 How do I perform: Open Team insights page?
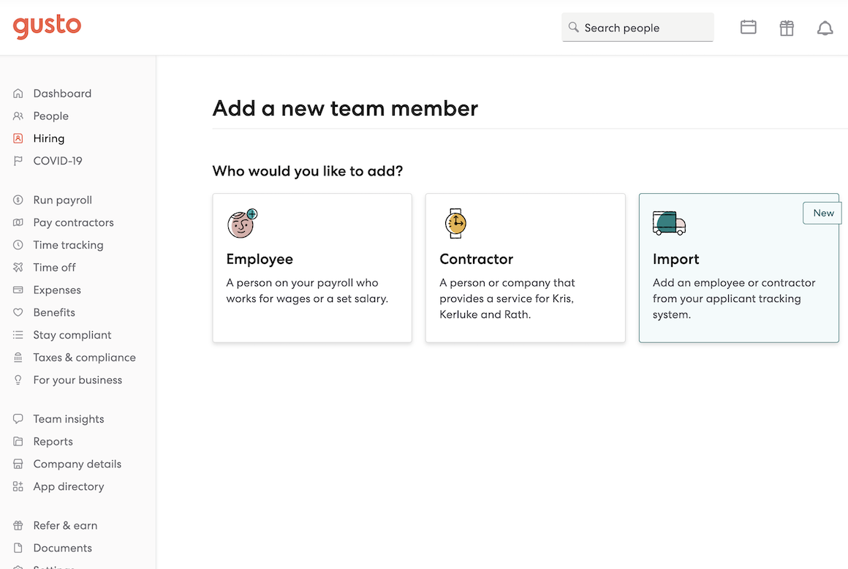pyautogui.click(x=69, y=418)
